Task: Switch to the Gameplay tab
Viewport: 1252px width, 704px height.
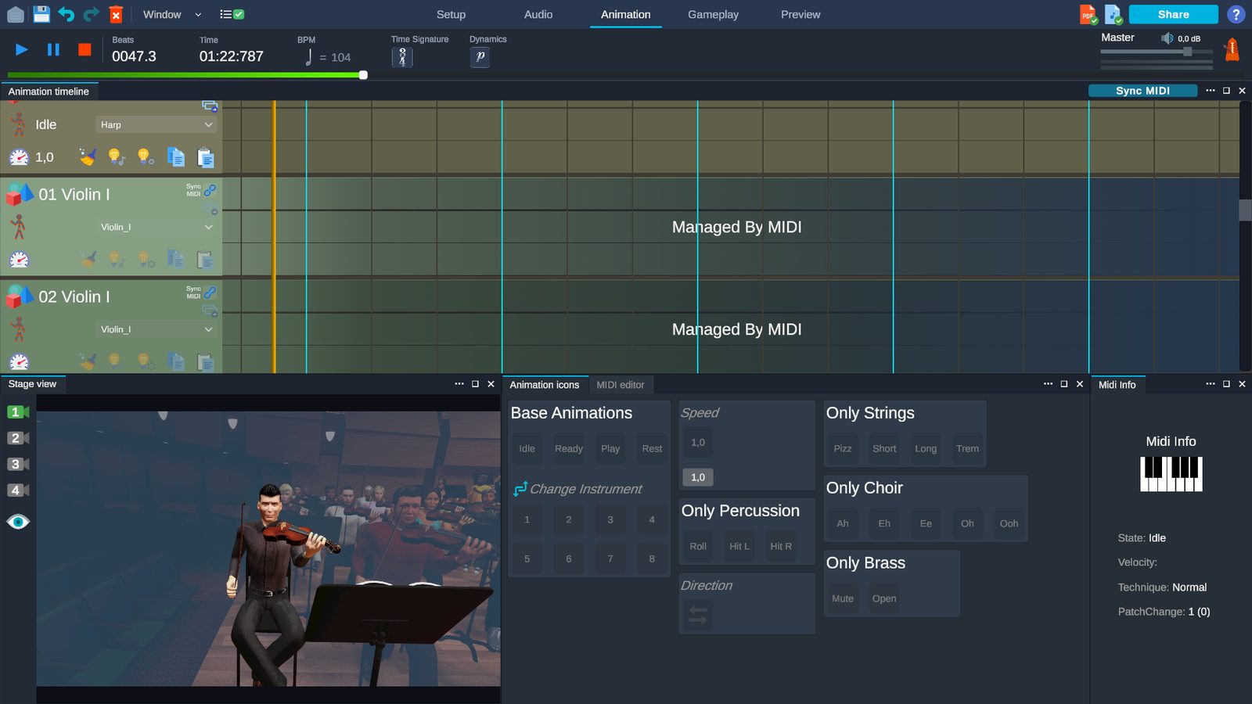Action: click(x=713, y=14)
